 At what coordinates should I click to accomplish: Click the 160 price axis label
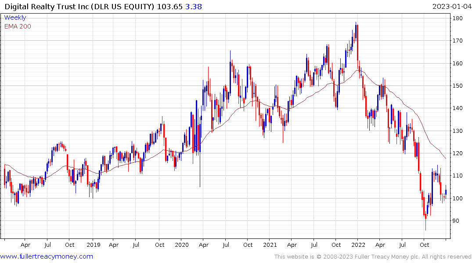(458, 63)
